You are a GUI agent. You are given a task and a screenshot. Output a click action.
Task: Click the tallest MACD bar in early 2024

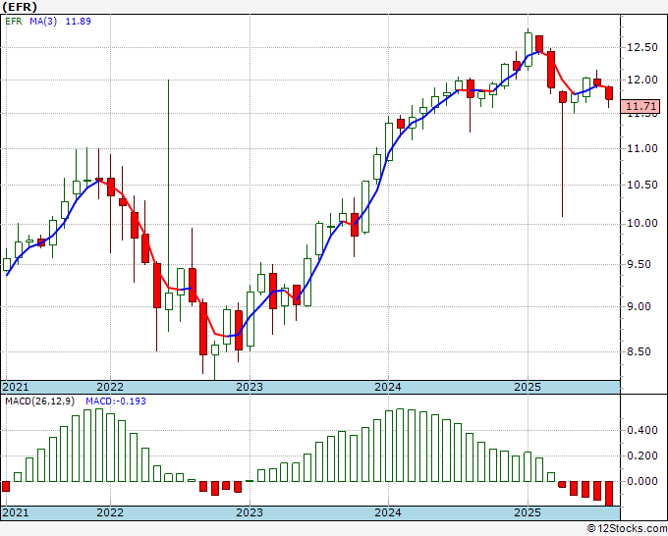[x=400, y=446]
